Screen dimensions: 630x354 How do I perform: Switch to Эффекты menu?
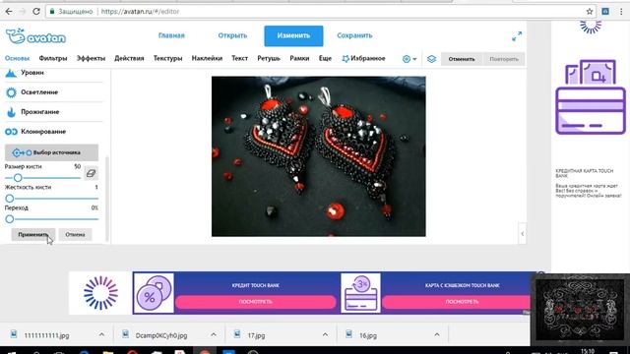pos(92,58)
